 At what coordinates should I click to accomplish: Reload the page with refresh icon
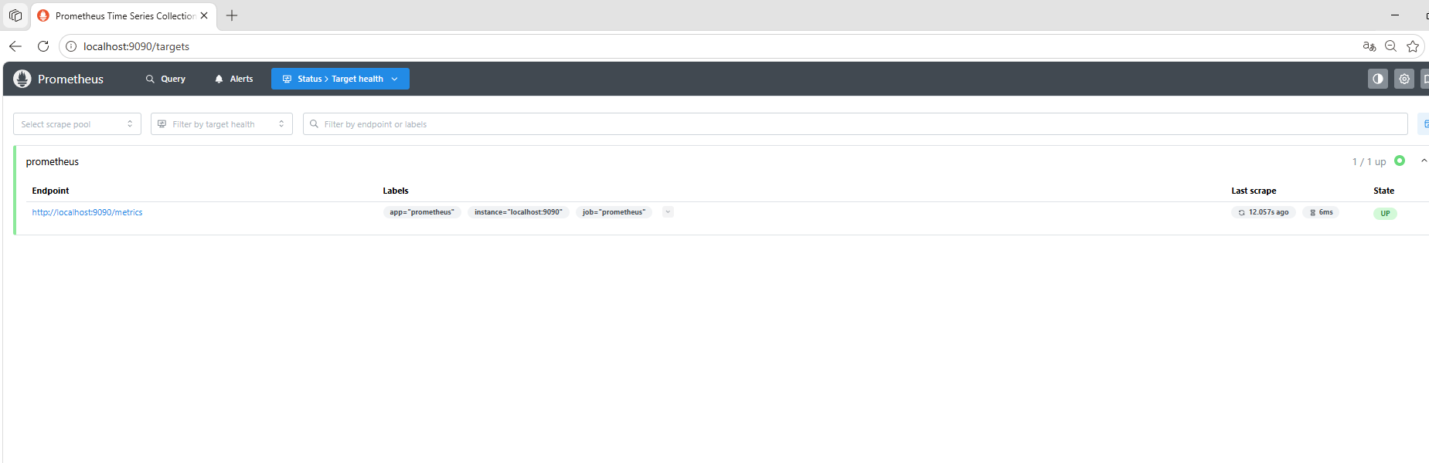(x=43, y=46)
